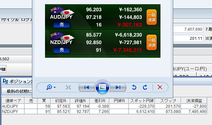
Task: Sort by スワップ column header
Action: tap(168, 101)
